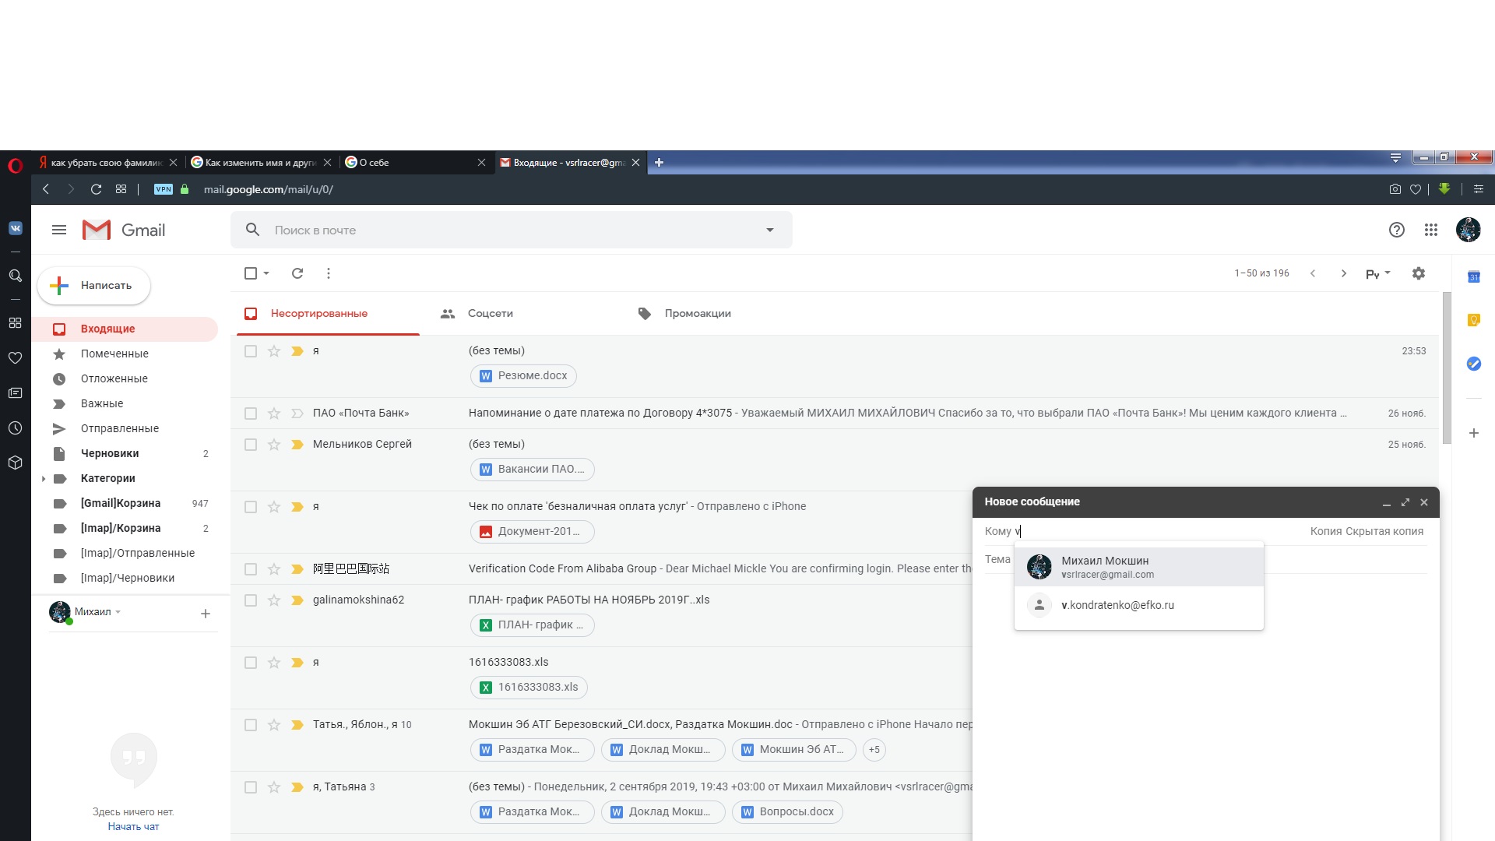Viewport: 1495px width, 841px height.
Task: Click the Написать compose button
Action: pyautogui.click(x=93, y=286)
